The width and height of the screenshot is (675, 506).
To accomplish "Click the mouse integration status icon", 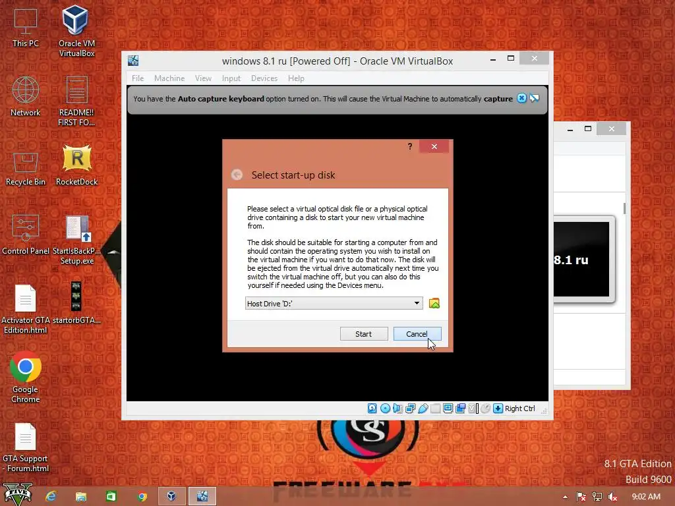I will click(486, 408).
